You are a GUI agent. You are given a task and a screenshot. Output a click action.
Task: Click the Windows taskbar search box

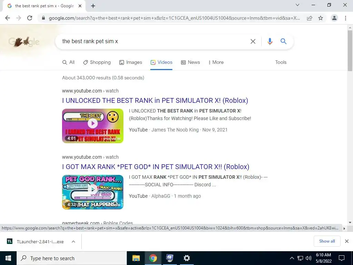click(x=72, y=258)
